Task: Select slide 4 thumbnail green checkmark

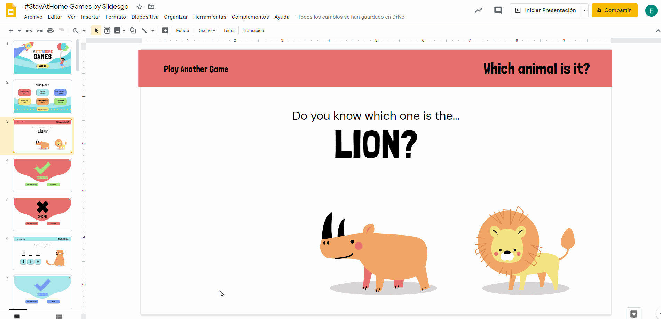Action: coord(42,175)
